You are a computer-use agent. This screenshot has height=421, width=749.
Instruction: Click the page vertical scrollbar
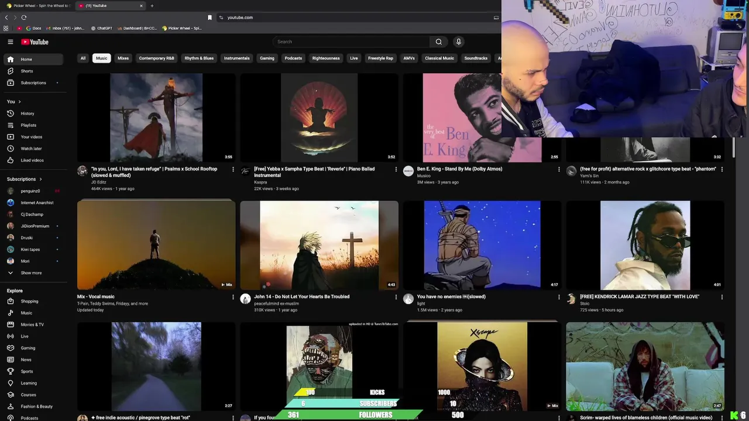734,146
